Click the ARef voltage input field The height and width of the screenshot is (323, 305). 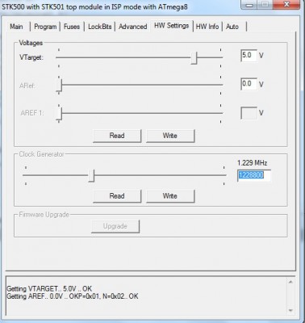point(249,84)
